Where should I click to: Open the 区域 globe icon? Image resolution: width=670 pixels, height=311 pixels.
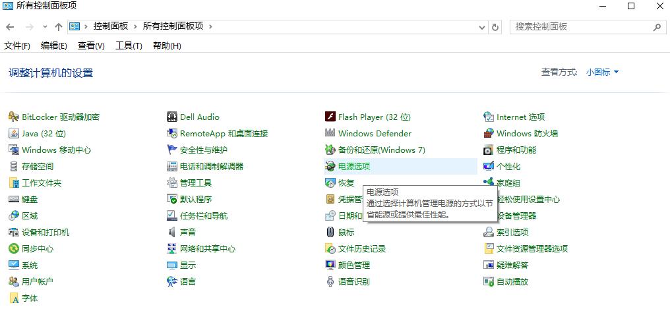tap(14, 215)
